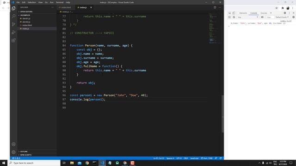This screenshot has width=296, height=166.
Task: Switch to DevTools Elements tab
Action: pyautogui.click(x=243, y=13)
